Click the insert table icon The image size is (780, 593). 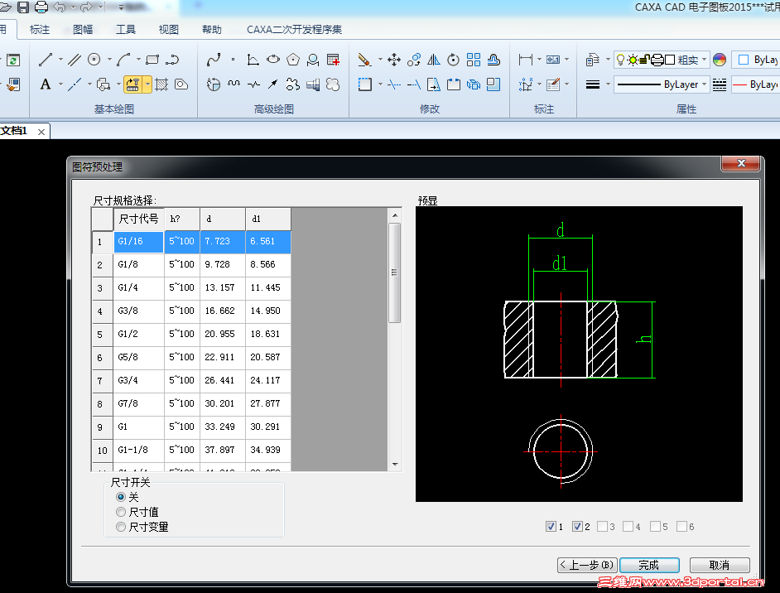click(334, 60)
